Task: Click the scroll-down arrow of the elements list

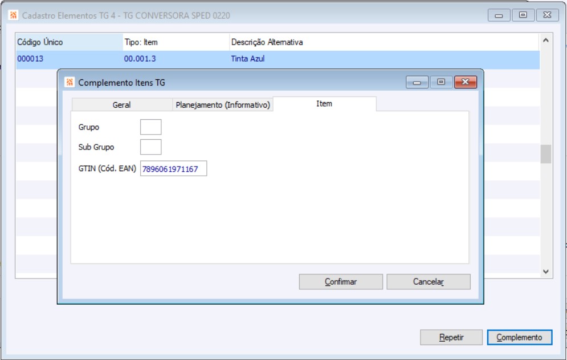Action: point(546,272)
